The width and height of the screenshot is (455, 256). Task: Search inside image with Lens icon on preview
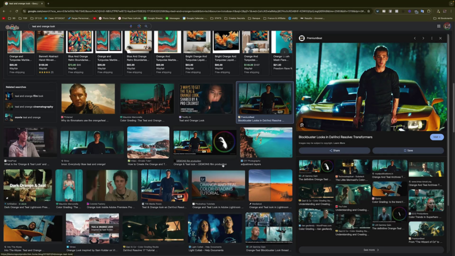click(x=302, y=125)
